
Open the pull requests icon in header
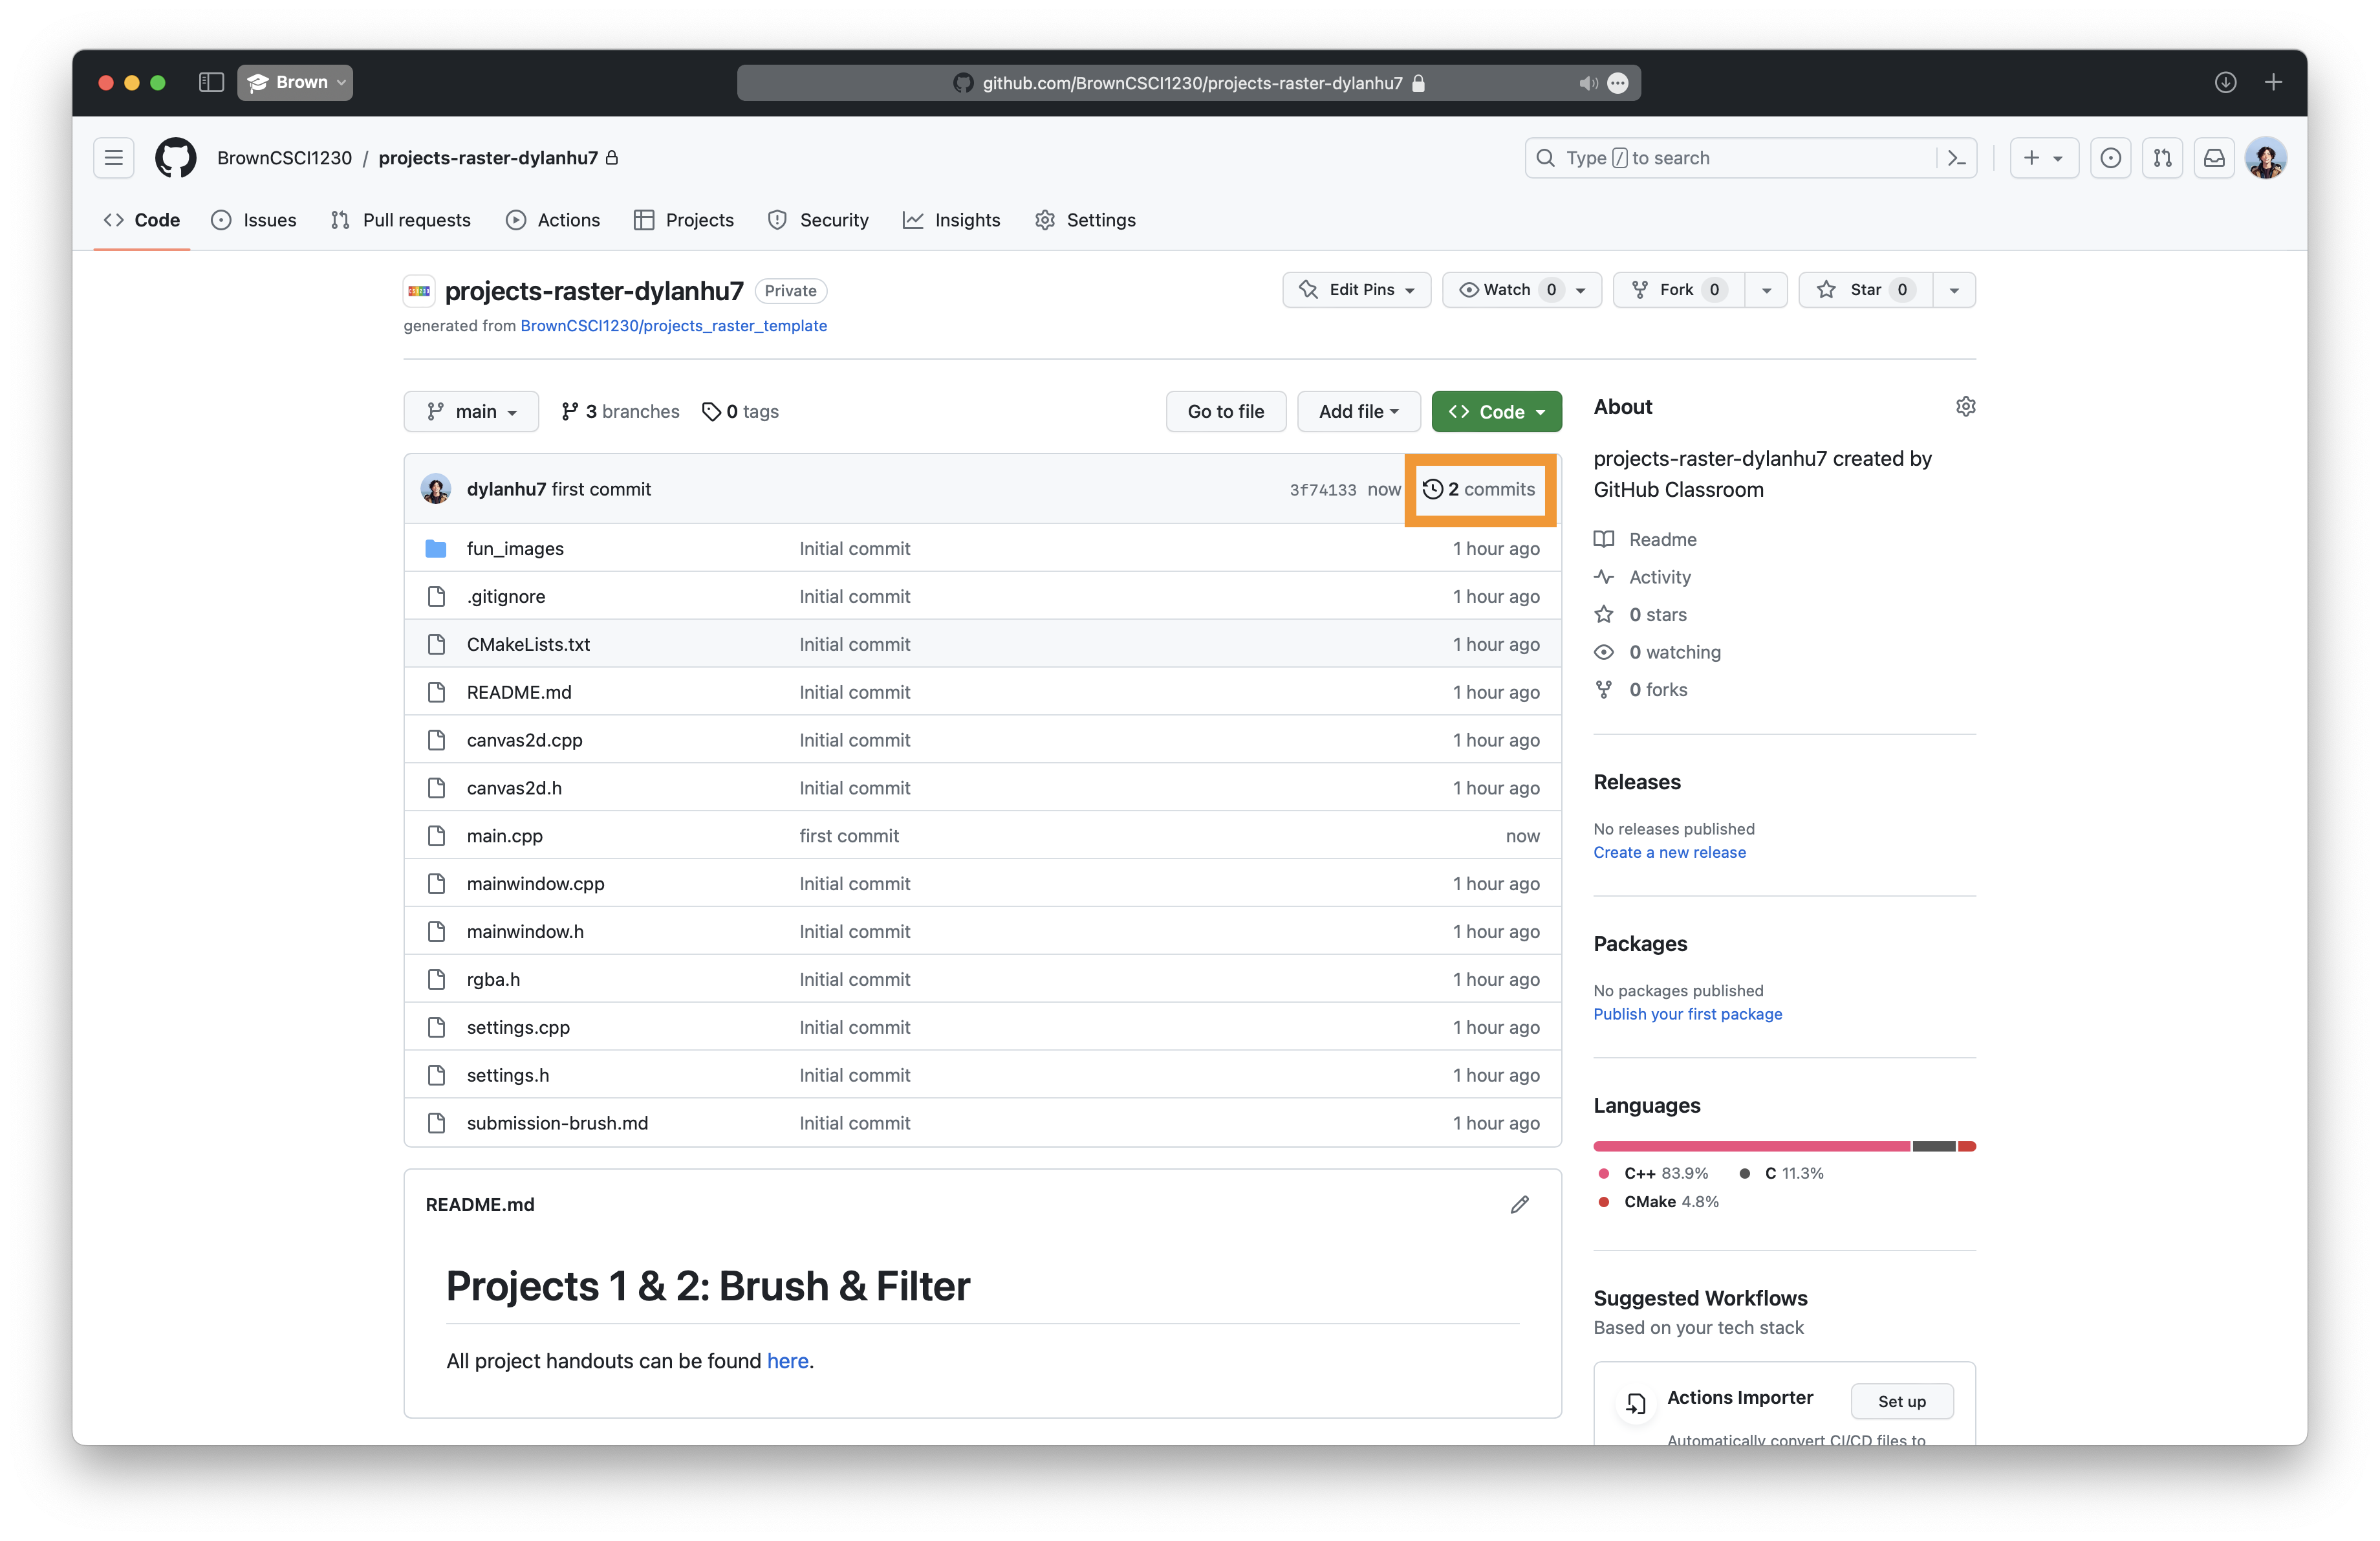(x=2162, y=158)
